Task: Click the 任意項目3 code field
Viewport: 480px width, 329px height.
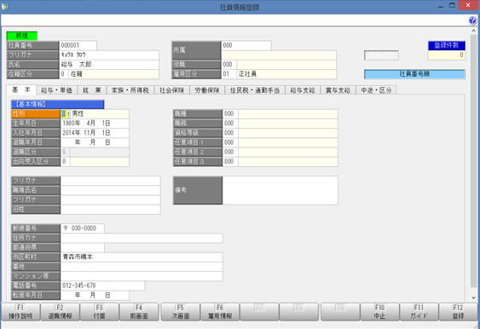Action: point(230,162)
